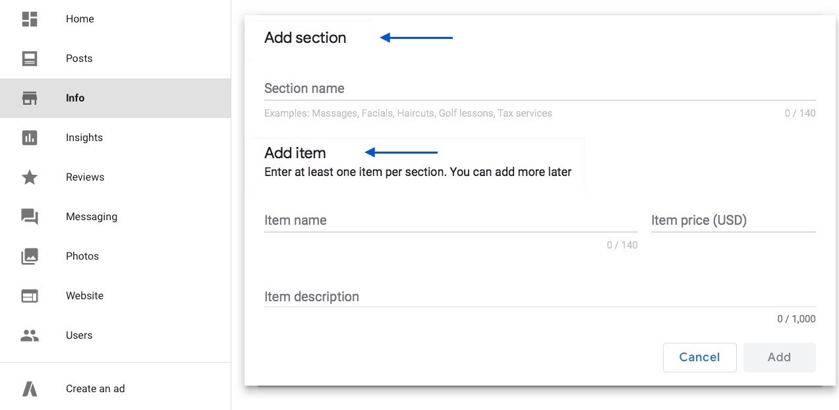Click the Home dashboard icon
The width and height of the screenshot is (839, 410).
30,19
